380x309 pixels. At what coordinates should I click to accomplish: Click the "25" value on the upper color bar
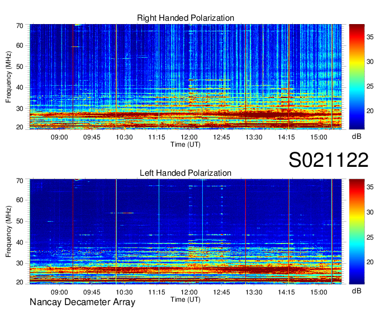[370, 86]
